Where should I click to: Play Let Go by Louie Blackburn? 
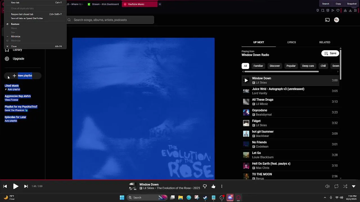click(x=290, y=155)
